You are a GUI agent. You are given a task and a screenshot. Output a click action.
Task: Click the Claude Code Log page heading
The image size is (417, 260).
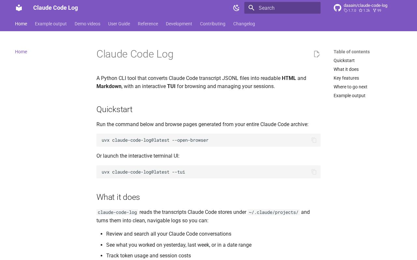(x=135, y=54)
